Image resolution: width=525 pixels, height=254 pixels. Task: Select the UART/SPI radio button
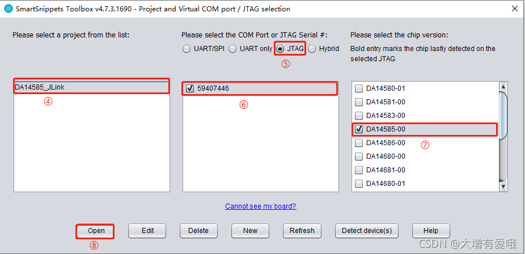pos(187,49)
